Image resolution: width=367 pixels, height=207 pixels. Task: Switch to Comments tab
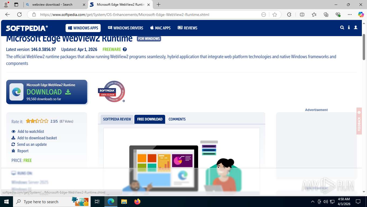[x=177, y=119]
